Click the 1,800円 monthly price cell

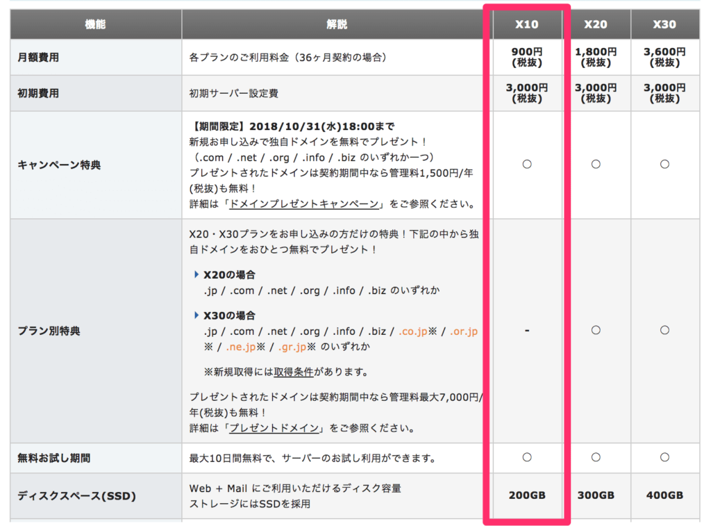(x=596, y=57)
